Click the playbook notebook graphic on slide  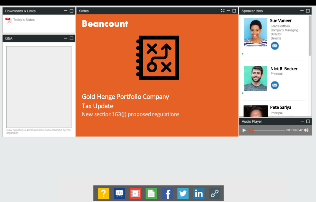(x=158, y=58)
